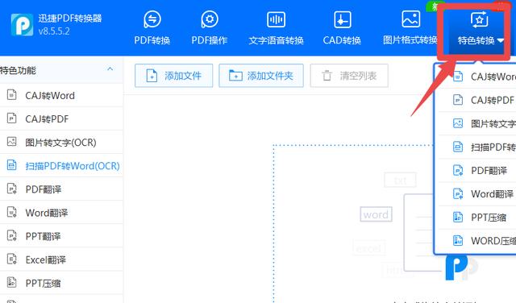Switch to the 文字语音转换 tab label
Viewport: 516px width, 303px height.
tap(276, 40)
